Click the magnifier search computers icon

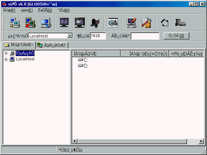(x=46, y=23)
